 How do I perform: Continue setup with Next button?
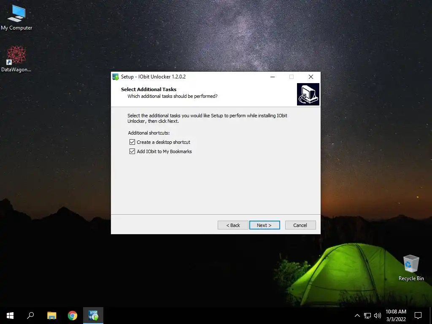265,225
